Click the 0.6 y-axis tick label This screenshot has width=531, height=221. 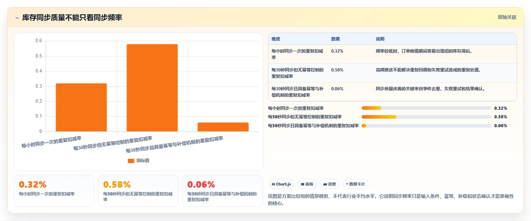[x=39, y=41]
